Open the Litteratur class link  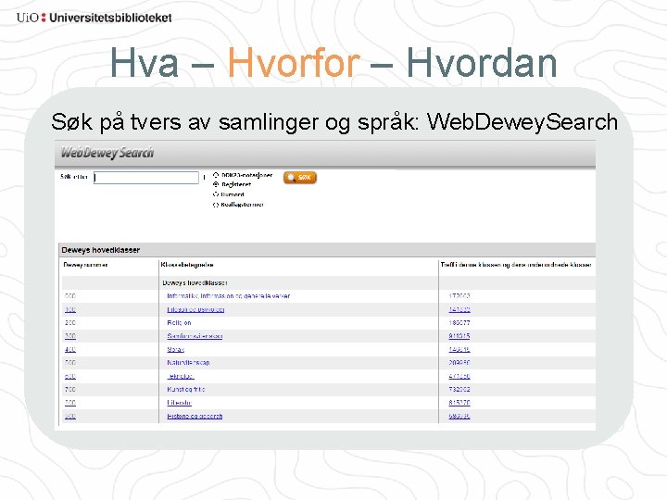coord(179,403)
